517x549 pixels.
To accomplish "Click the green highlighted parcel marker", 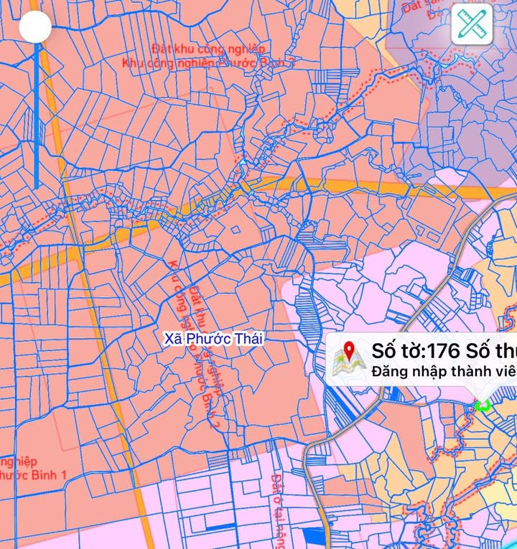I will (x=482, y=405).
